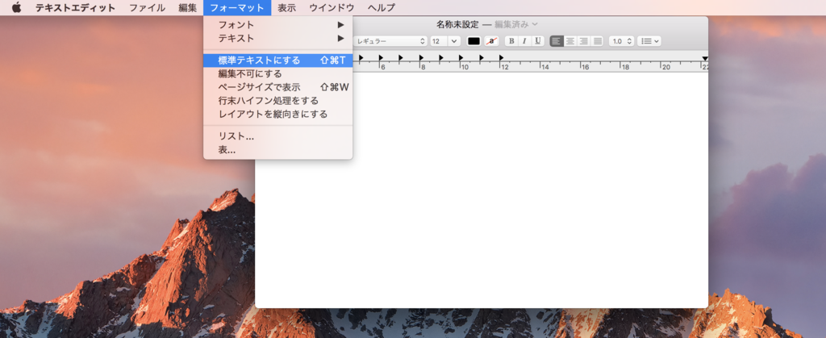Screen dimensions: 826x338
Task: Open the font size 12 dropdown arrow
Action: tap(455, 41)
